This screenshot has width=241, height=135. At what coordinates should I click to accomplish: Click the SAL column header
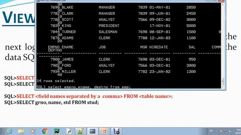(192, 47)
